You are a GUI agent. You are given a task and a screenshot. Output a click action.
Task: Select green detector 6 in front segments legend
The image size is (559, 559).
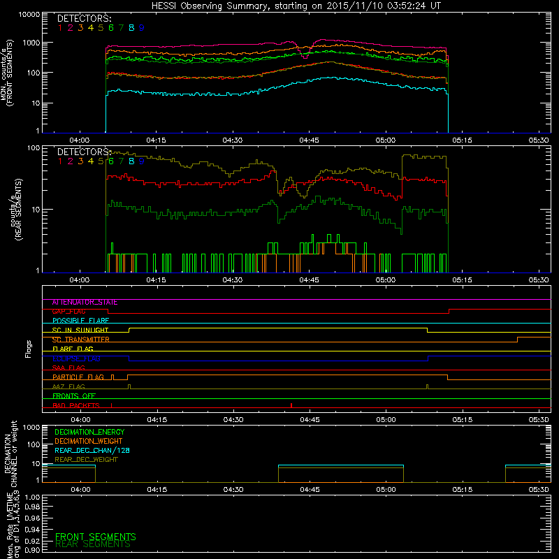coord(111,27)
